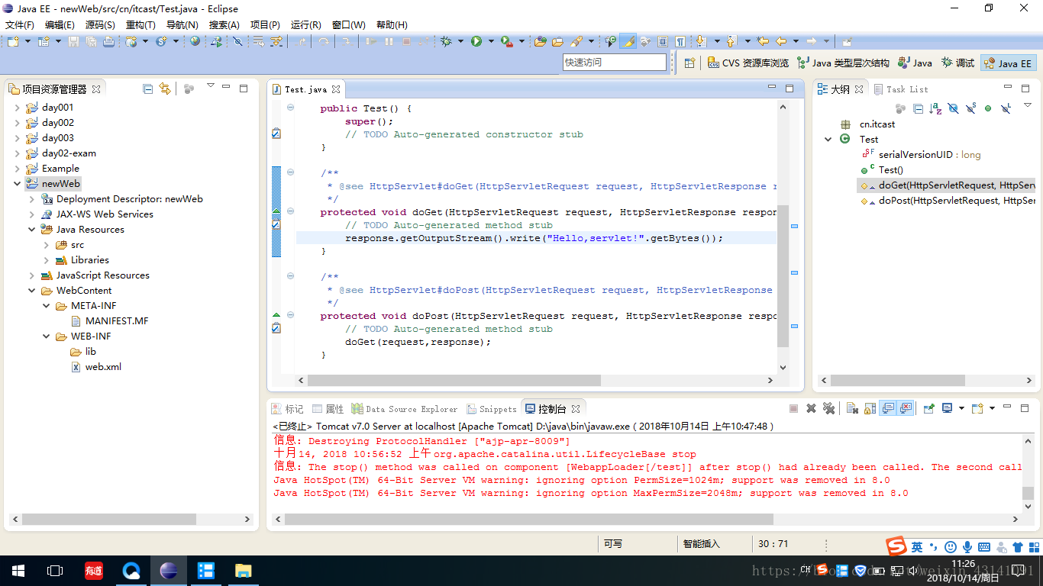Toggle Mark Occurrences highlighter in toolbar
Screen dimensions: 1043x586
[x=628, y=41]
